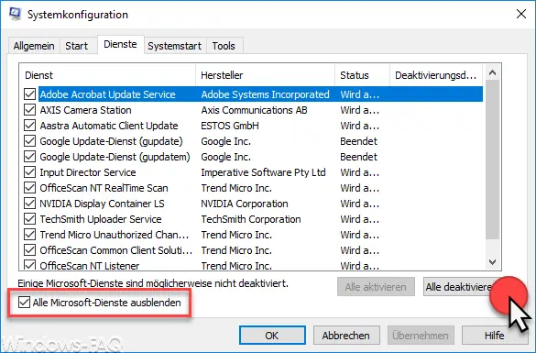Viewport: 536px width, 353px height.
Task: Uncheck Google Update-Dienst (gupdatem) checkbox
Action: click(x=29, y=156)
